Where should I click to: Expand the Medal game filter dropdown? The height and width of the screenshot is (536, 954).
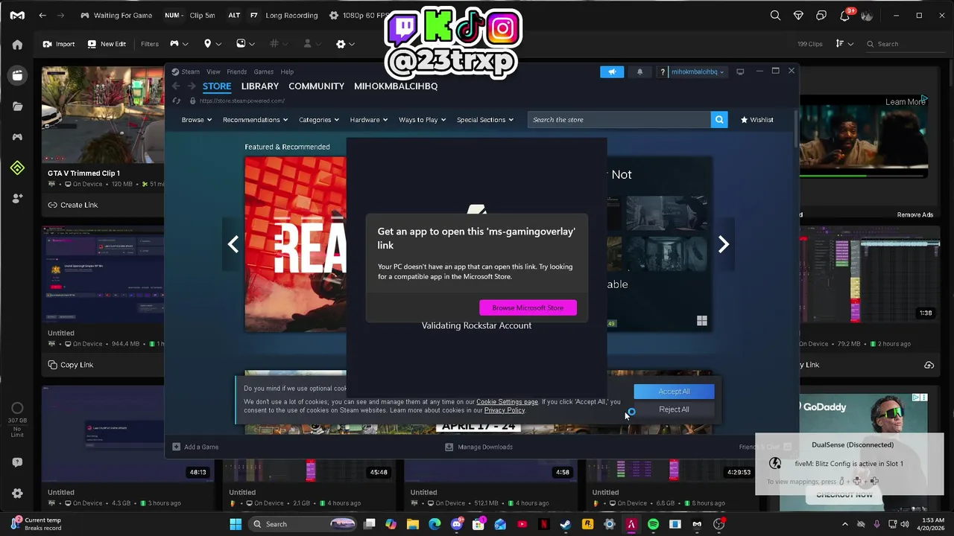click(179, 44)
